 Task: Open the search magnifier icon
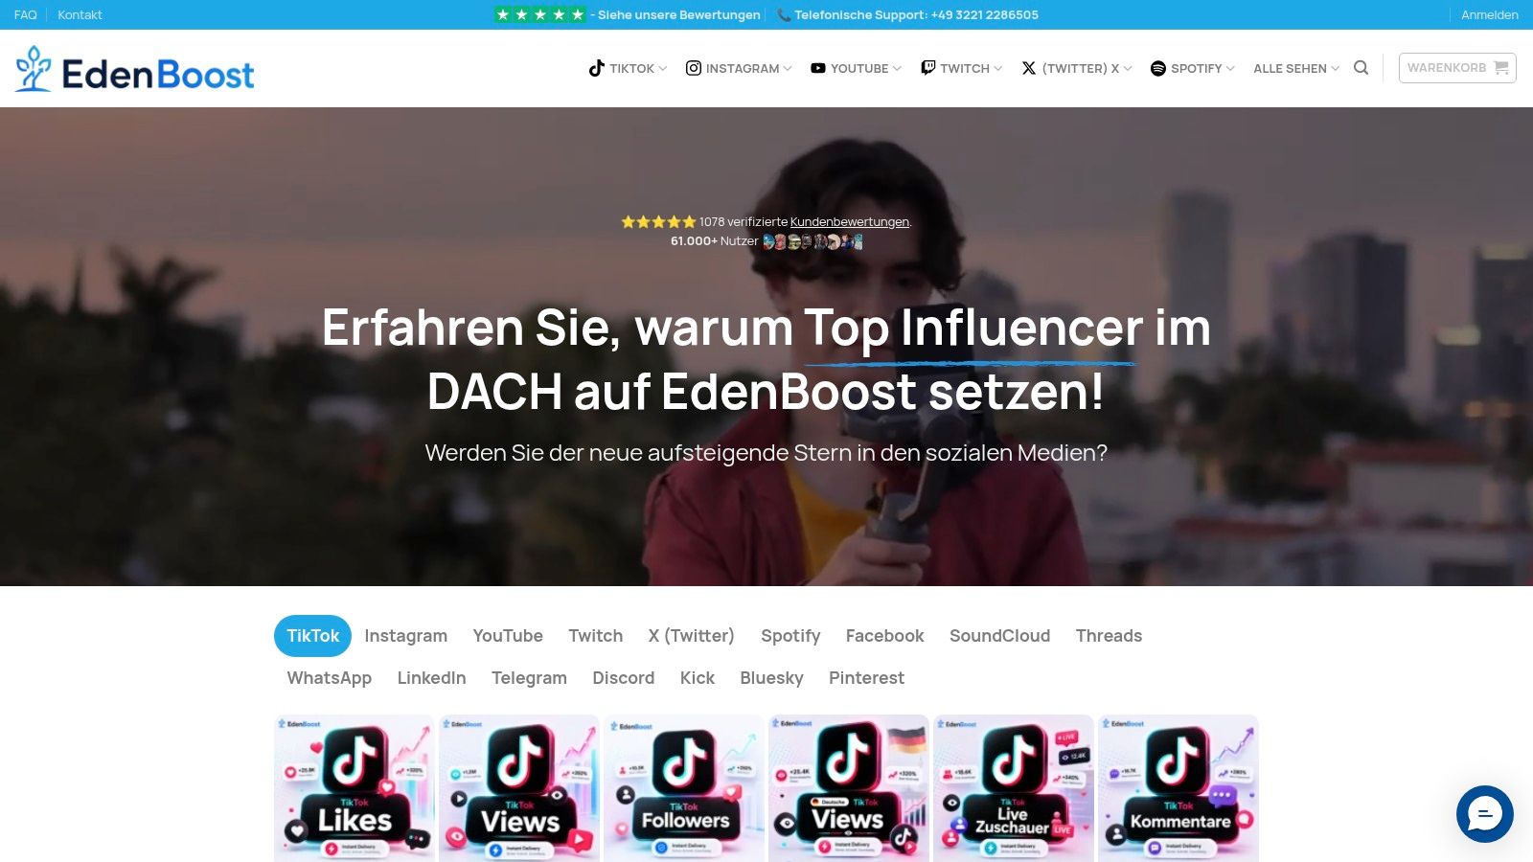point(1361,68)
